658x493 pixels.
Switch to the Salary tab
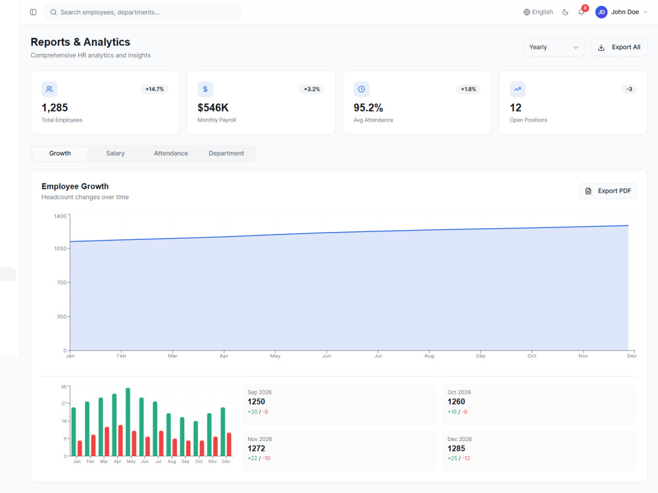115,153
